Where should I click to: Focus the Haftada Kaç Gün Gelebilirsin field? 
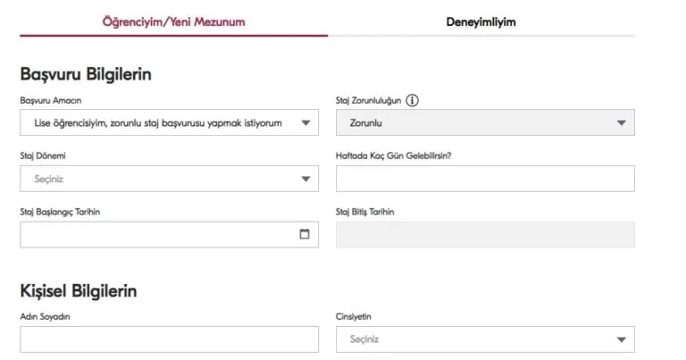tap(485, 179)
